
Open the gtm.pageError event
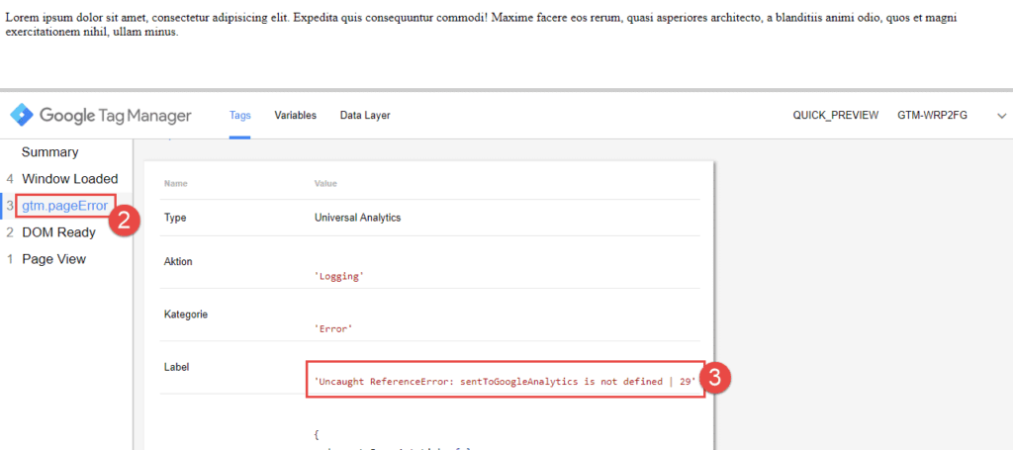pyautogui.click(x=64, y=206)
